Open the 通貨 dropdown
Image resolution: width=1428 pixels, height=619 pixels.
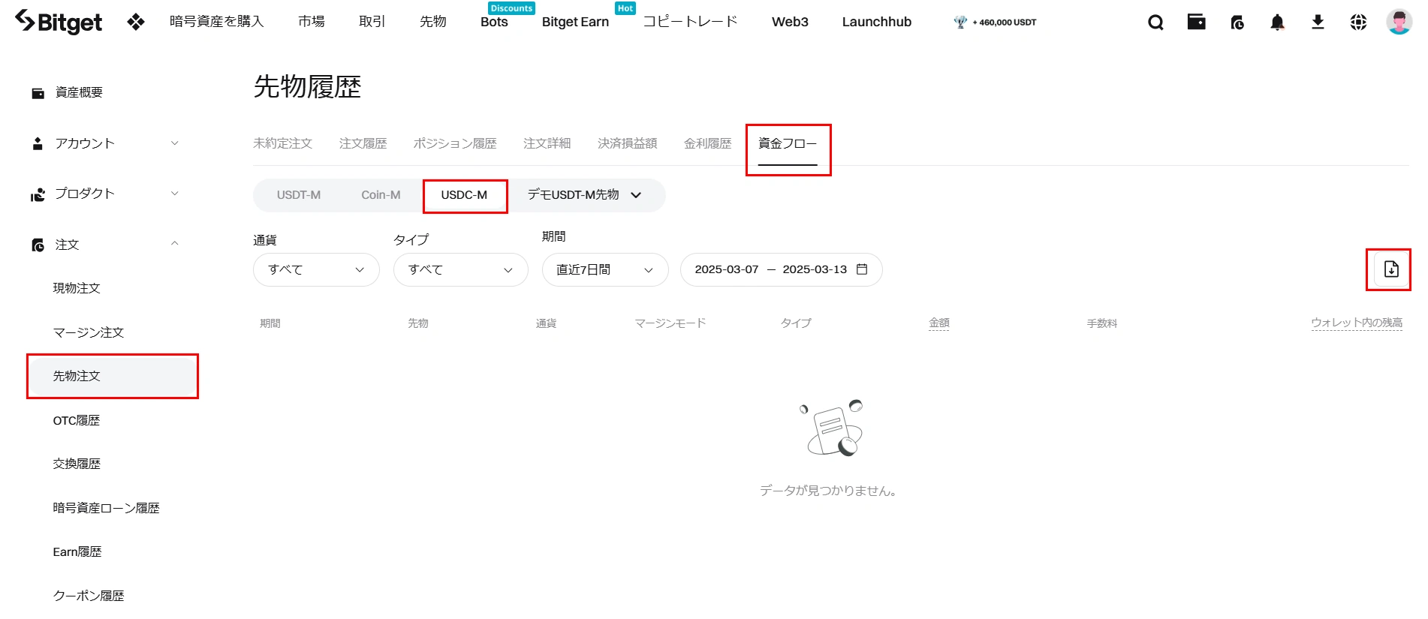pyautogui.click(x=316, y=269)
